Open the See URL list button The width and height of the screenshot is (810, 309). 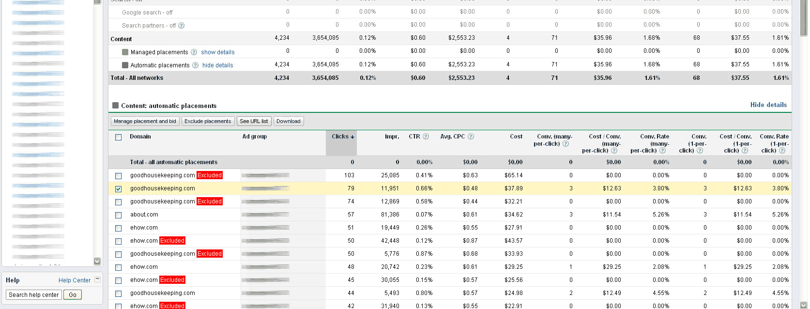[254, 121]
